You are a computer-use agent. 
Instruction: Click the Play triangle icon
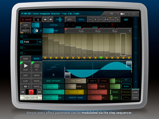(26, 66)
